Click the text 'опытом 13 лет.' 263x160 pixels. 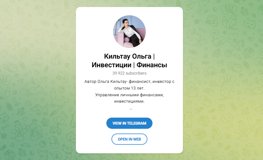click(129, 88)
